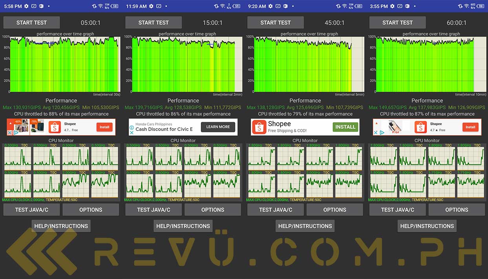Screen dimensions: 488x279
Task: Tap the mail notification icon in 5:58 PM status bar
Action: [34, 6]
